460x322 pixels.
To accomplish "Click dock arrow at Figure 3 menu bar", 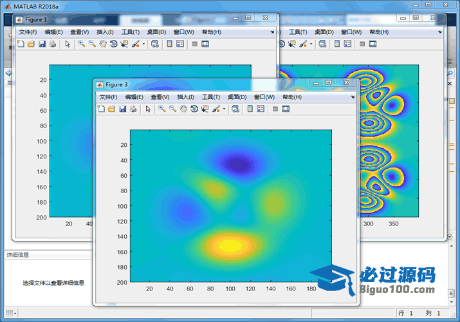I will tap(353, 97).
